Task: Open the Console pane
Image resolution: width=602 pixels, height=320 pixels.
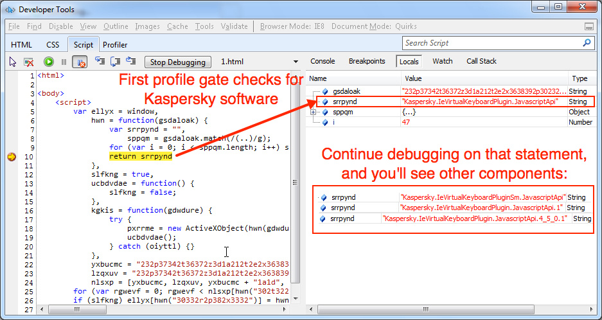Action: tap(323, 61)
